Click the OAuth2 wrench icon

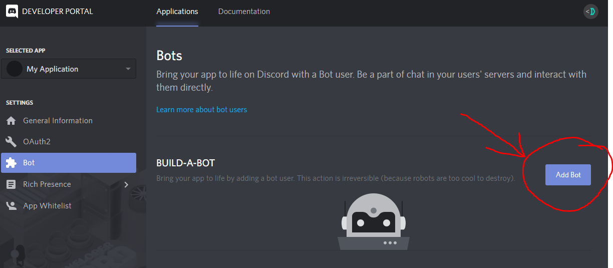pyautogui.click(x=11, y=142)
